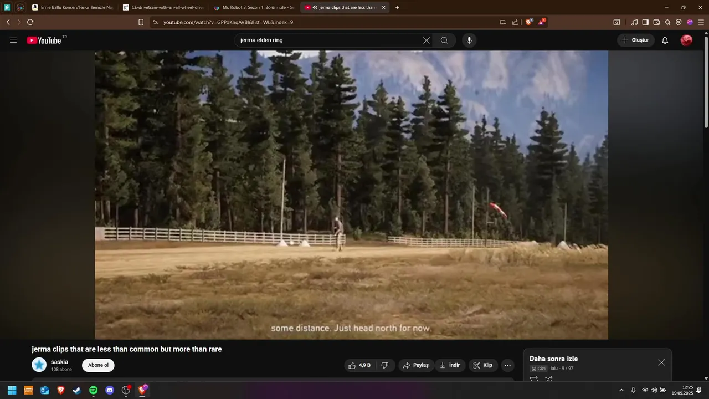Open the volume control in system tray
The width and height of the screenshot is (709, 399).
pyautogui.click(x=654, y=390)
